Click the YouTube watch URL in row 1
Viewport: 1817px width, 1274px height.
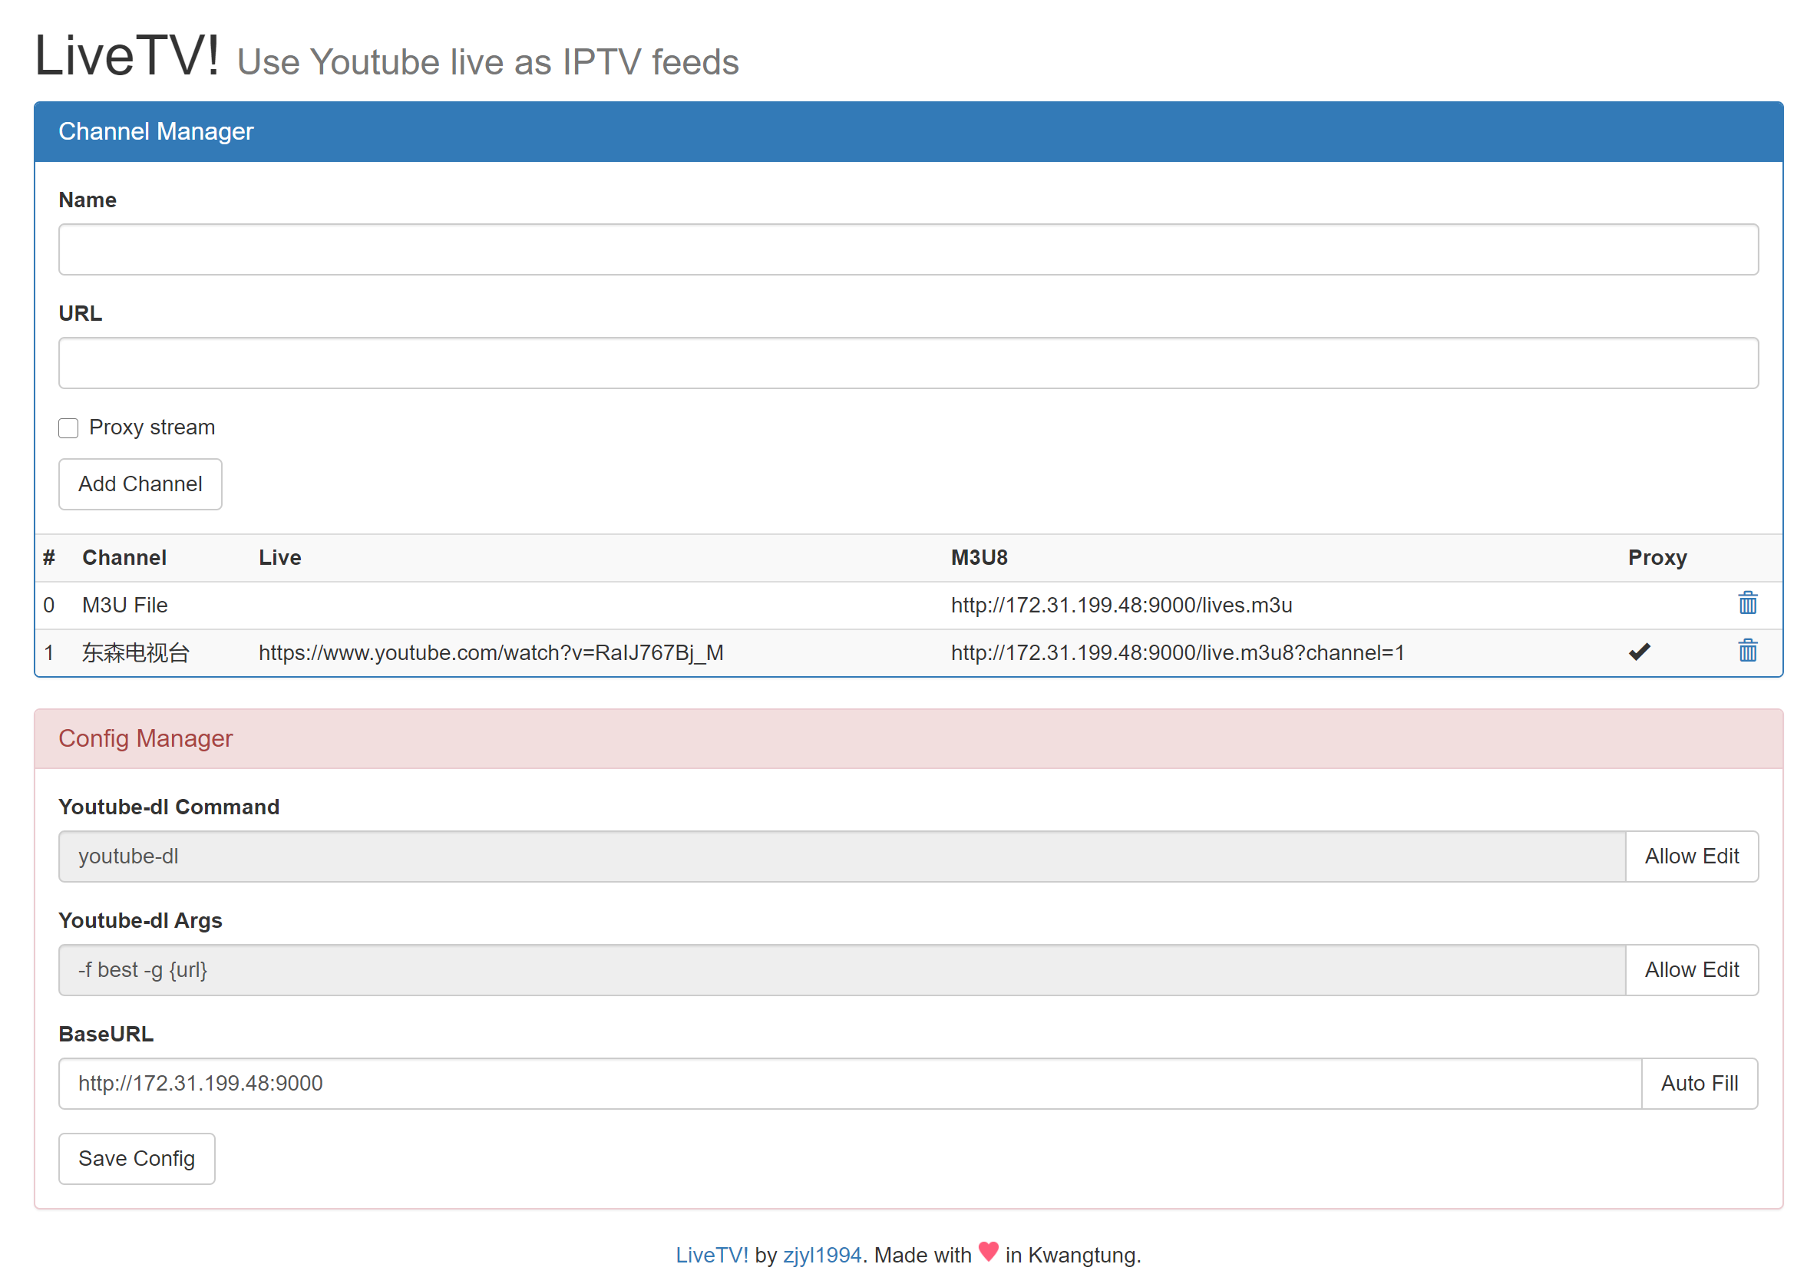coord(491,653)
